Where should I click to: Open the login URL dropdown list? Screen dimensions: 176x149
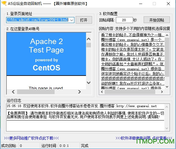(72, 20)
